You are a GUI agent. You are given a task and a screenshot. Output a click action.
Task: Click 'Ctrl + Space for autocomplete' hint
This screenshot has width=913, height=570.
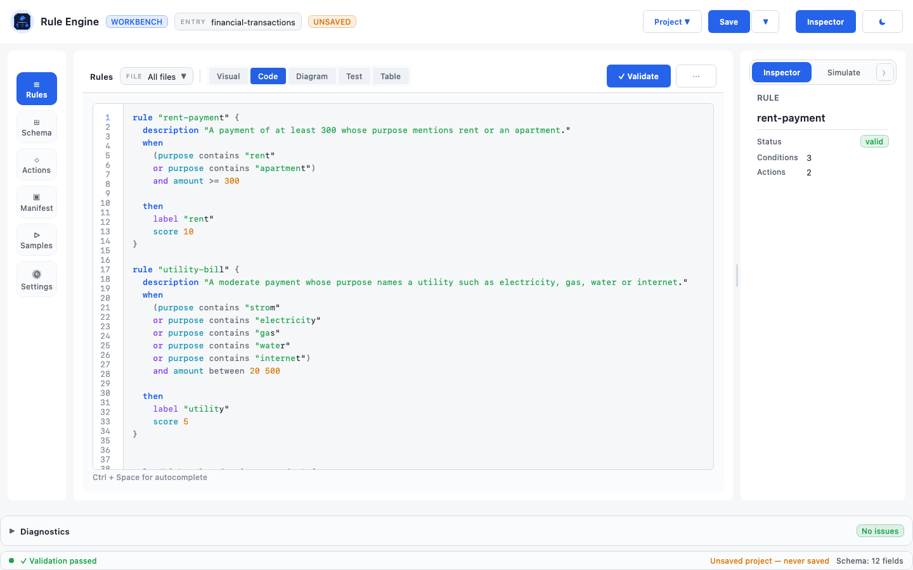coord(150,477)
